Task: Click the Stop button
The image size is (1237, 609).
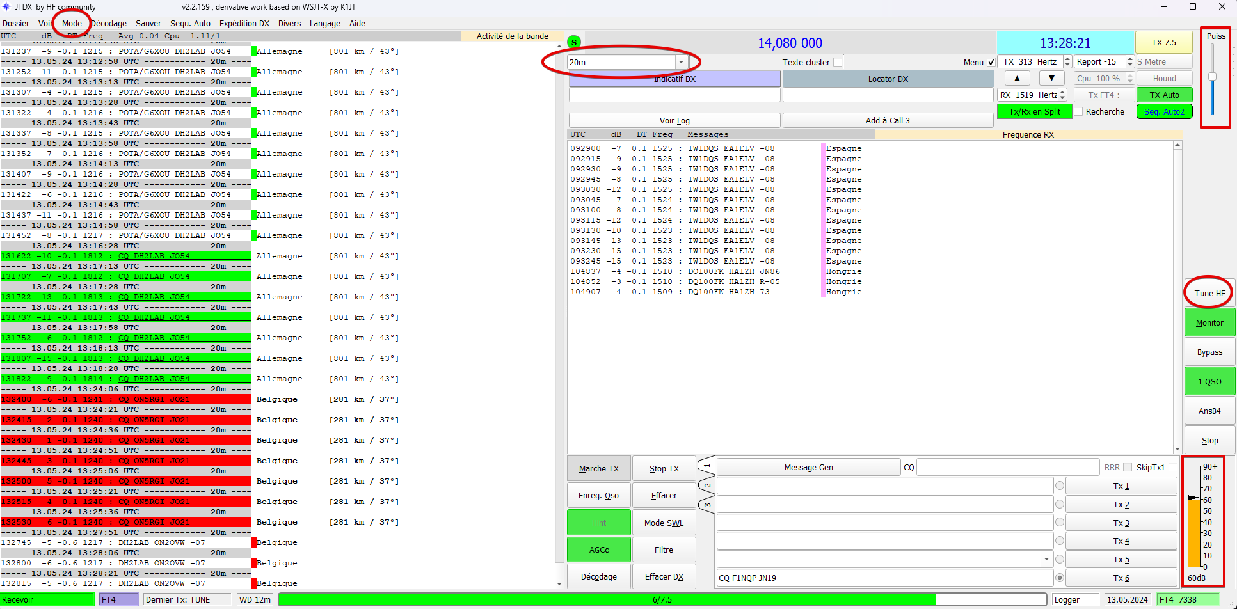Action: (x=1209, y=440)
